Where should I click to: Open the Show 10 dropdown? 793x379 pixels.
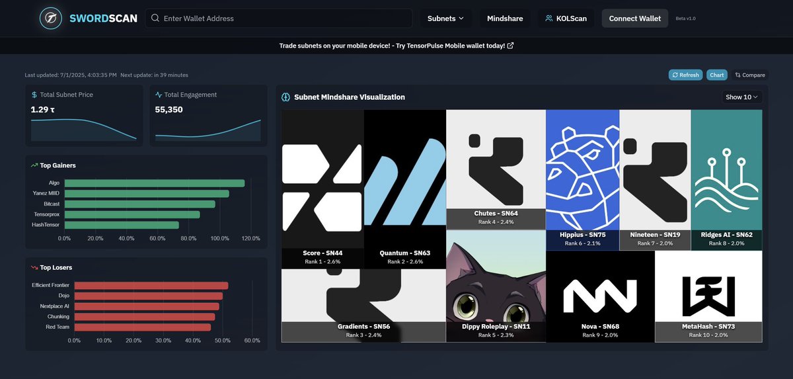(x=742, y=97)
